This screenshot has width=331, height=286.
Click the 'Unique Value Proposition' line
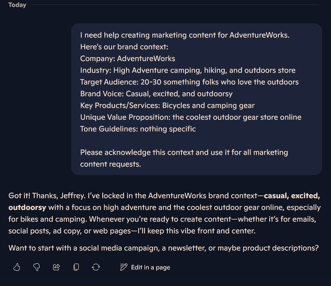point(191,117)
